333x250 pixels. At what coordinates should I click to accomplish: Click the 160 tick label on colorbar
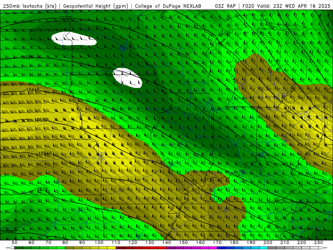pyautogui.click(x=200, y=242)
